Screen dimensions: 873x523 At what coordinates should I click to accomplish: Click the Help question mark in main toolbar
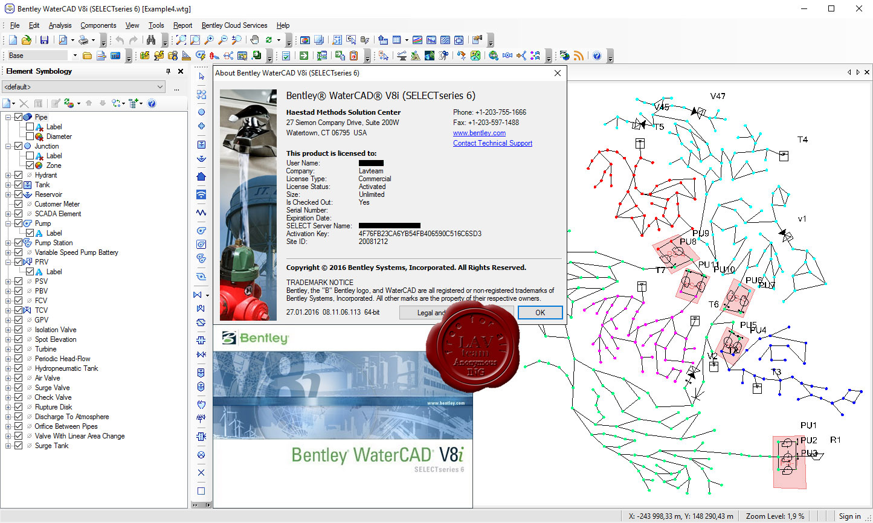(x=597, y=56)
